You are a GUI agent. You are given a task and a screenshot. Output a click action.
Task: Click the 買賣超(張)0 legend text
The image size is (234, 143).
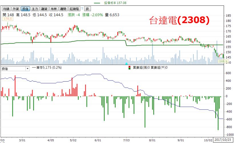coord(141,68)
